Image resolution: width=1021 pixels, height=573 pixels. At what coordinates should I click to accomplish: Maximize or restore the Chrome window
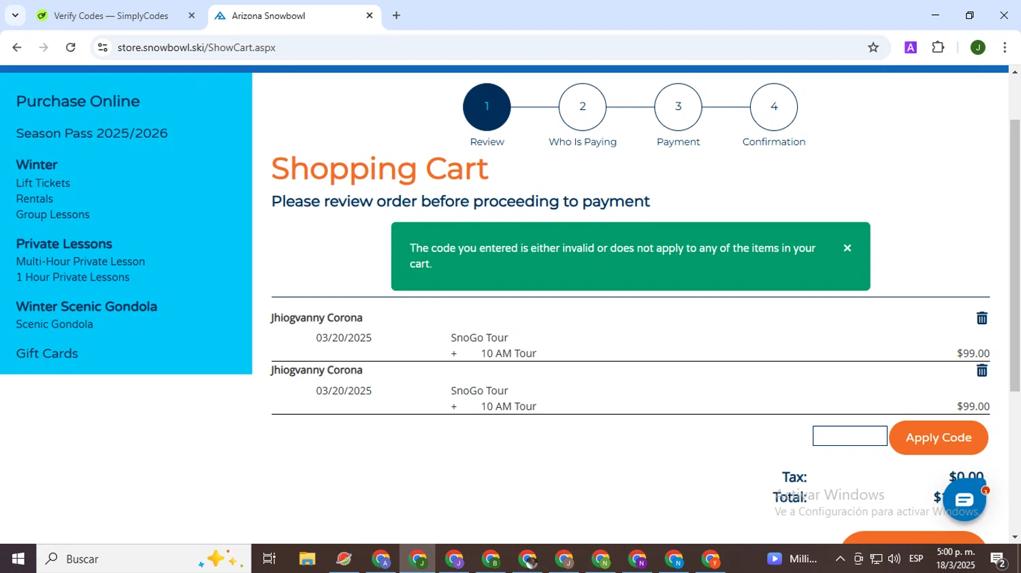(x=969, y=15)
